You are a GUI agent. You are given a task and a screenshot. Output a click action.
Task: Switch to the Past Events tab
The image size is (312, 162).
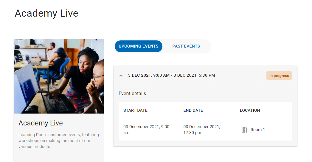(x=186, y=46)
